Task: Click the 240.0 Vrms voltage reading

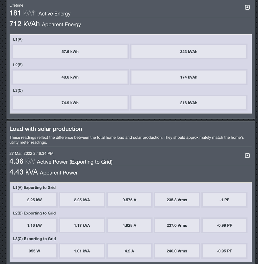Action: [x=177, y=251]
